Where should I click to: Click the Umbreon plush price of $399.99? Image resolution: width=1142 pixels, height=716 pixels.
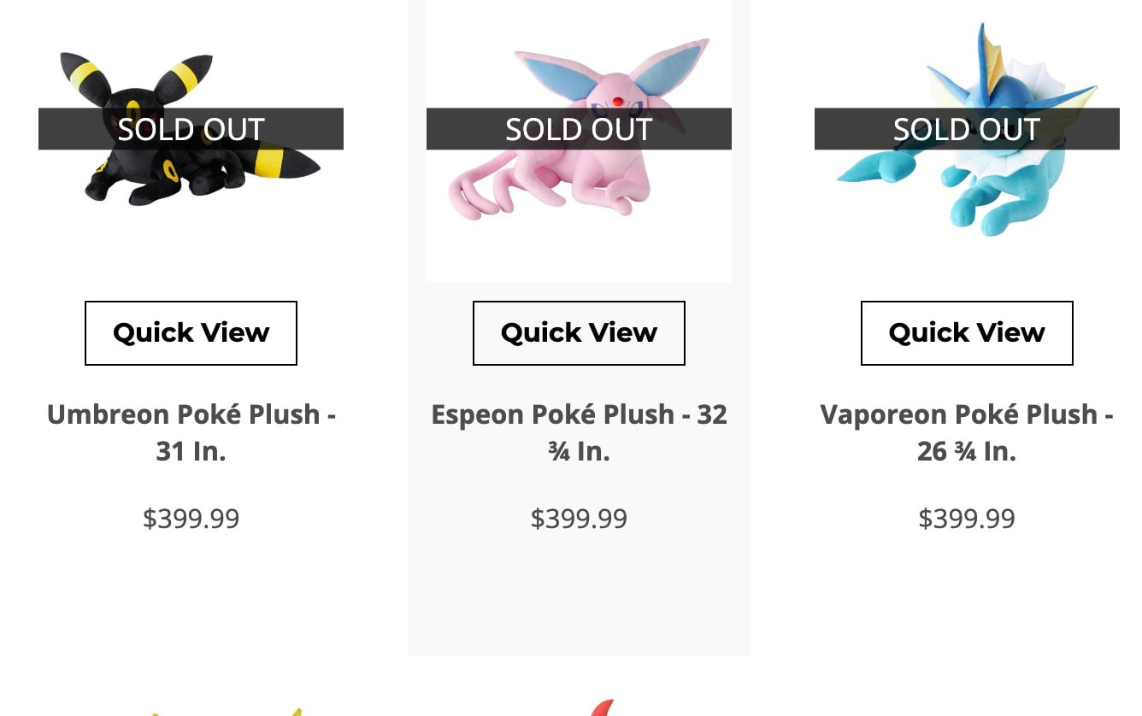coord(191,519)
